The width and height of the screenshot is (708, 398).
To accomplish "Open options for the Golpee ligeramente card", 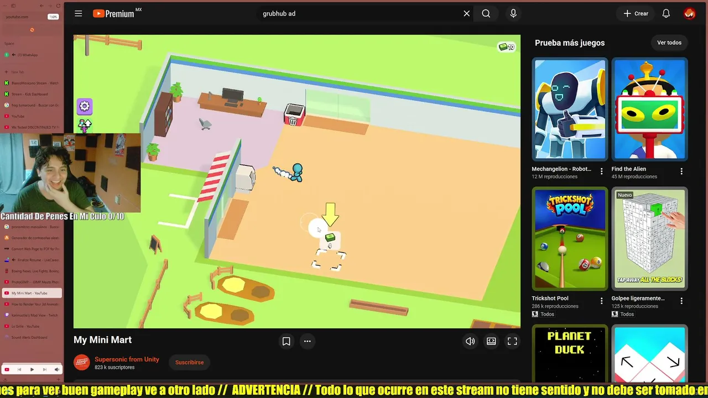I will [x=681, y=301].
